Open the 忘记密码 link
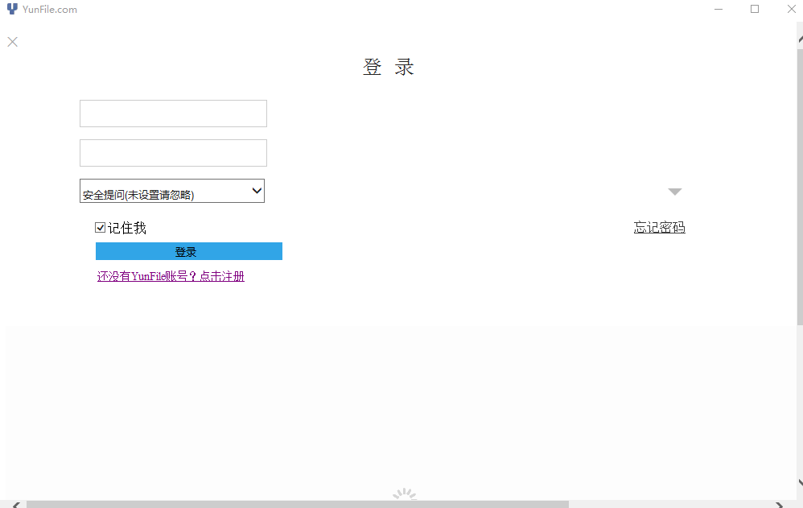This screenshot has height=508, width=803. [660, 227]
